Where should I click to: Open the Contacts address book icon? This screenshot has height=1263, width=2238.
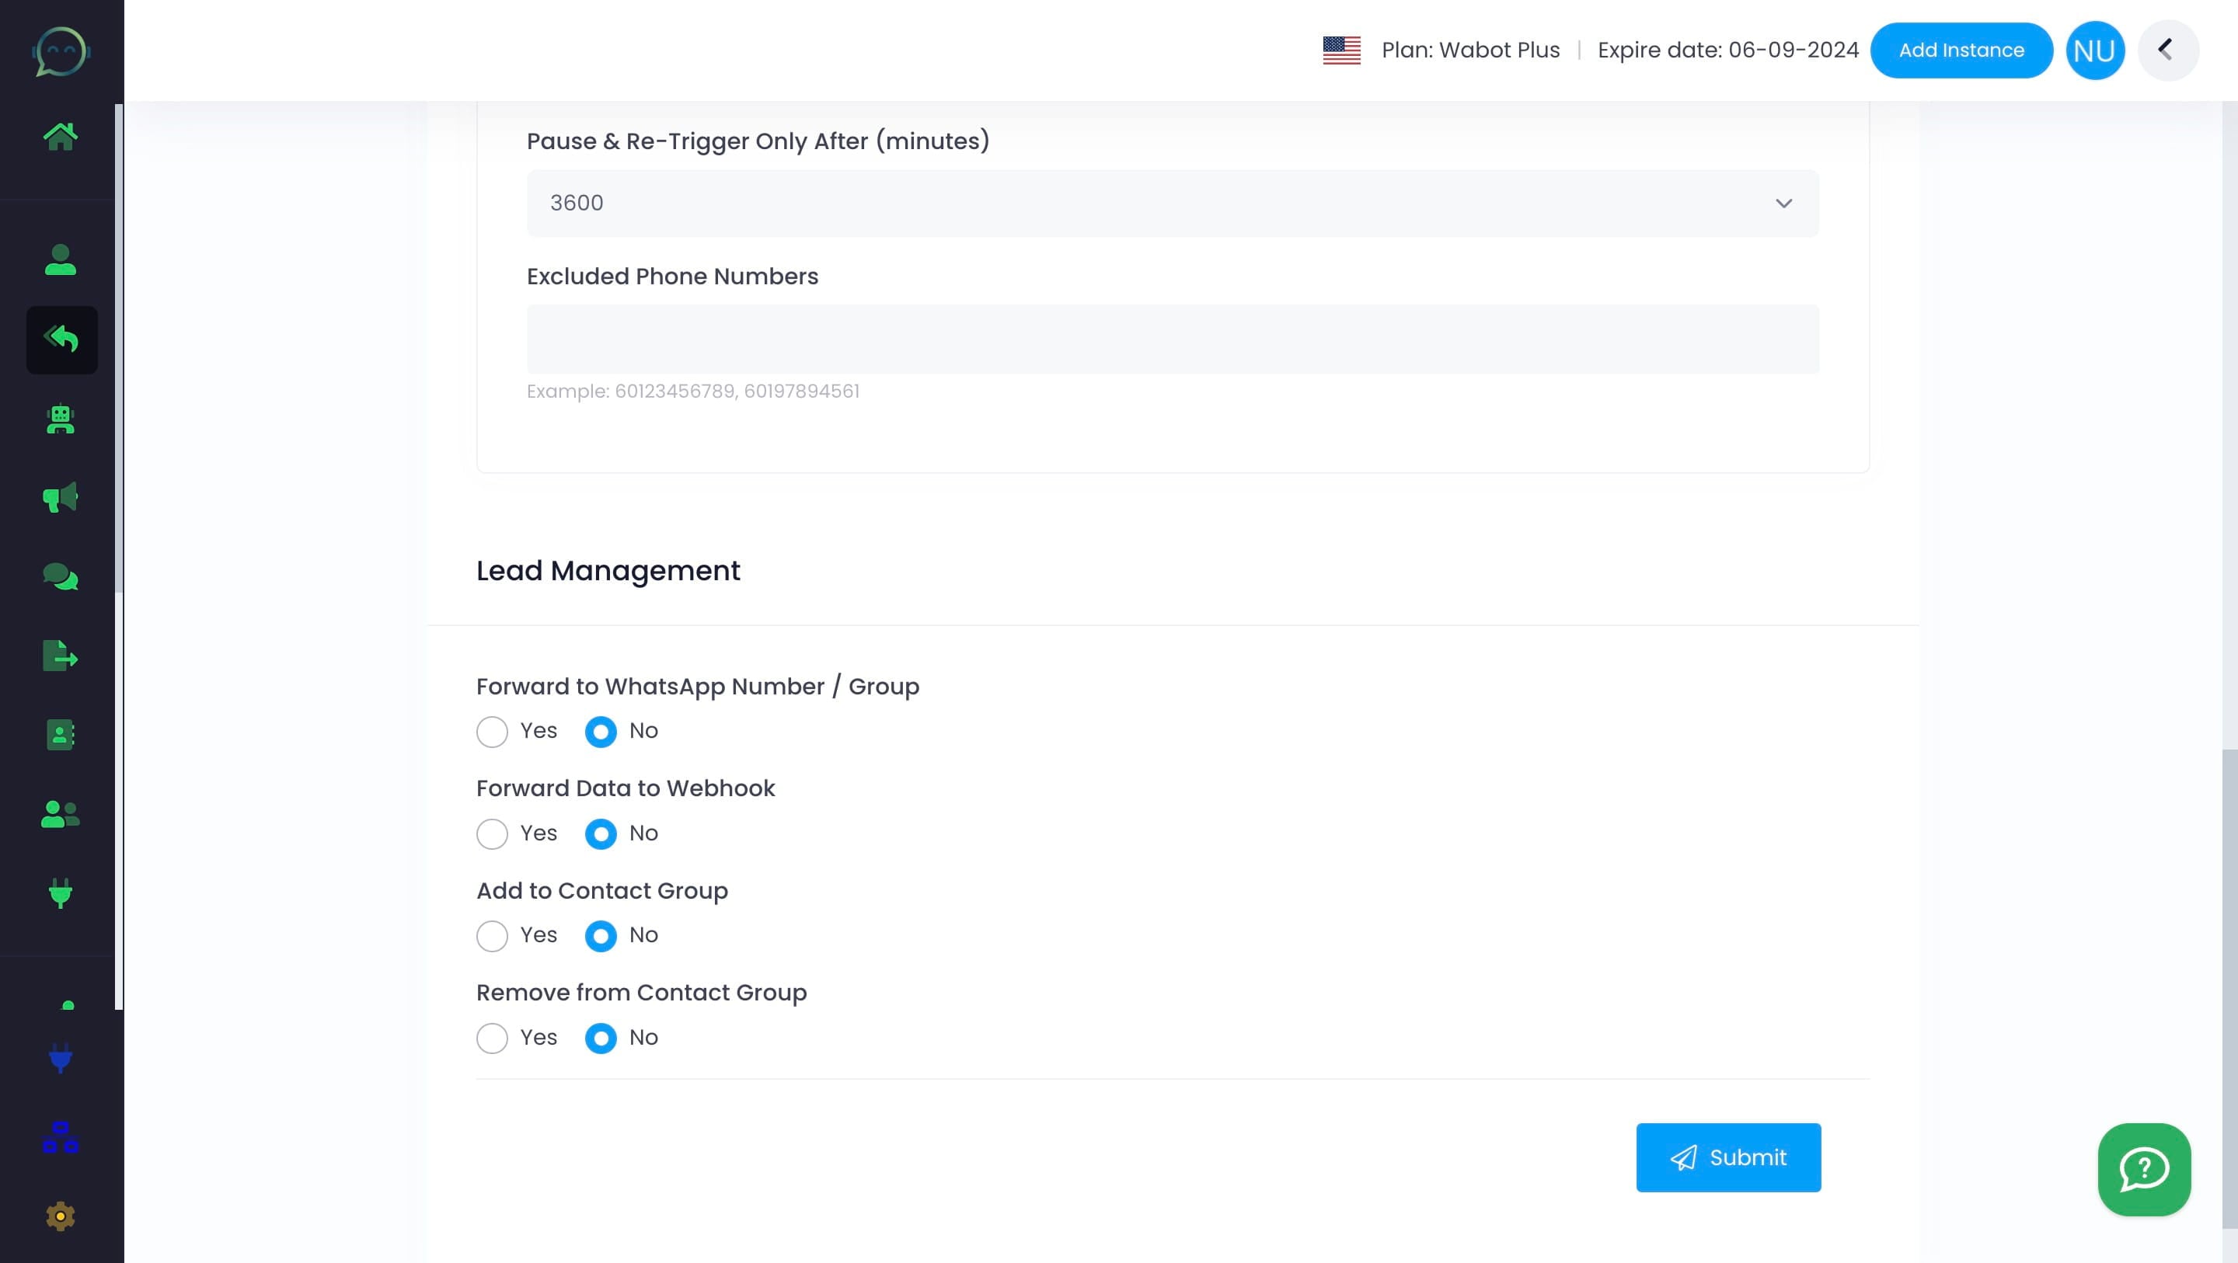[61, 735]
